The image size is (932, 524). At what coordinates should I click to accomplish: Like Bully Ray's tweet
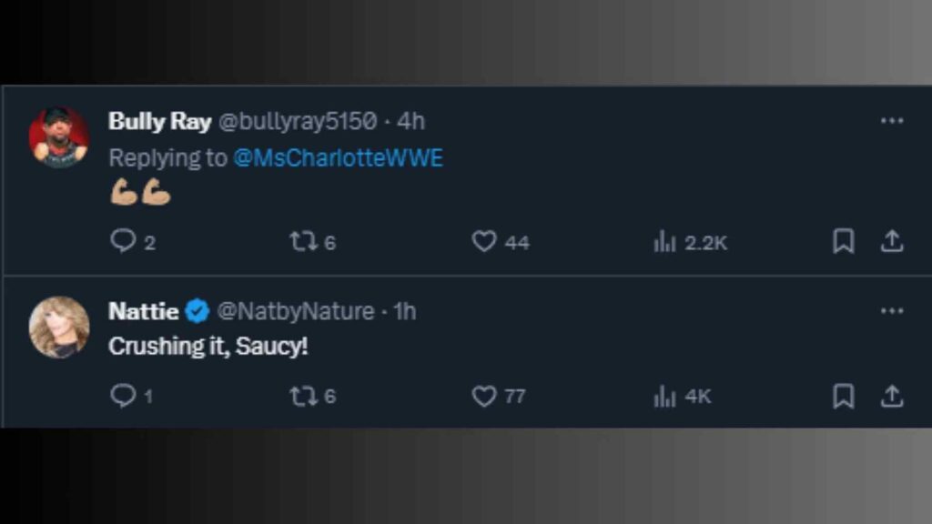point(484,241)
